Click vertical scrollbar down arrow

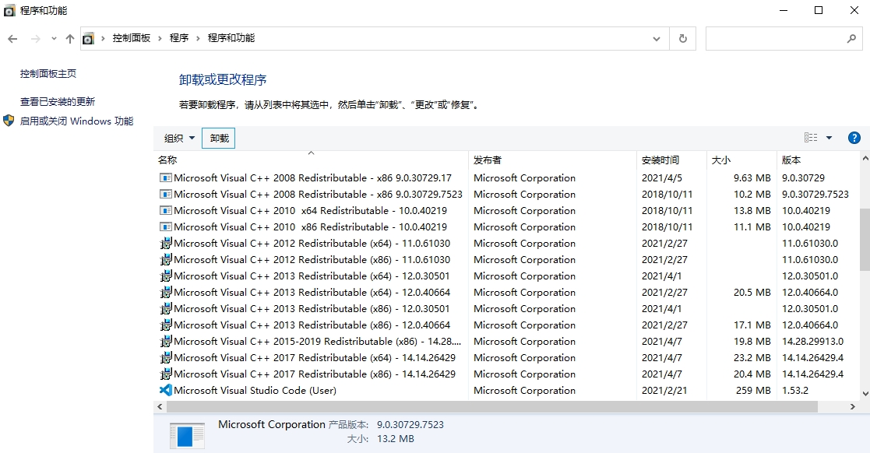[865, 393]
